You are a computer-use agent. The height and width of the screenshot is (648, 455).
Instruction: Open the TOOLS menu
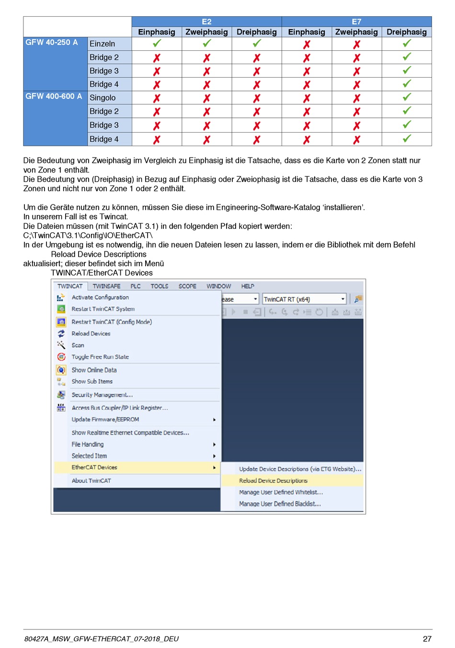(159, 286)
